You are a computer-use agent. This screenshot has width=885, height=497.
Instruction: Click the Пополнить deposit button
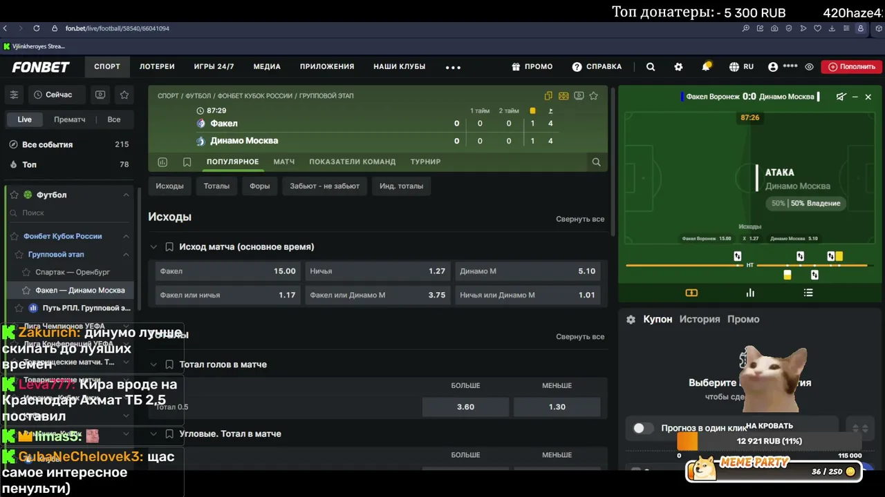(x=852, y=67)
